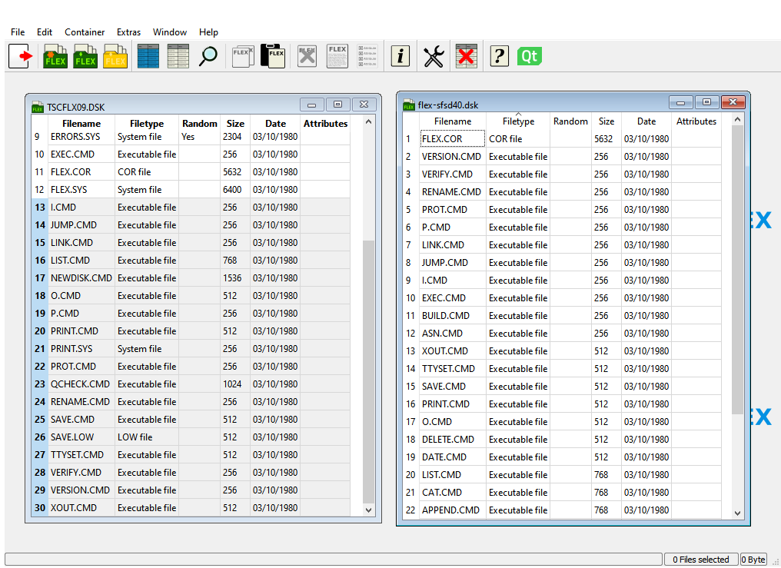Screen dimensions: 781x568
Task: Sort TSCFLX09.DSK by Filetype column header
Action: click(x=147, y=124)
